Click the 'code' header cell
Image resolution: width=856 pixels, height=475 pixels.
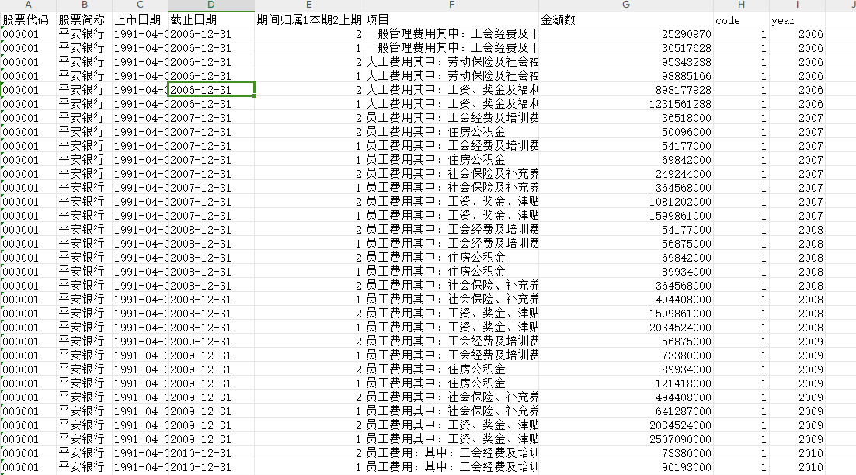click(741, 20)
